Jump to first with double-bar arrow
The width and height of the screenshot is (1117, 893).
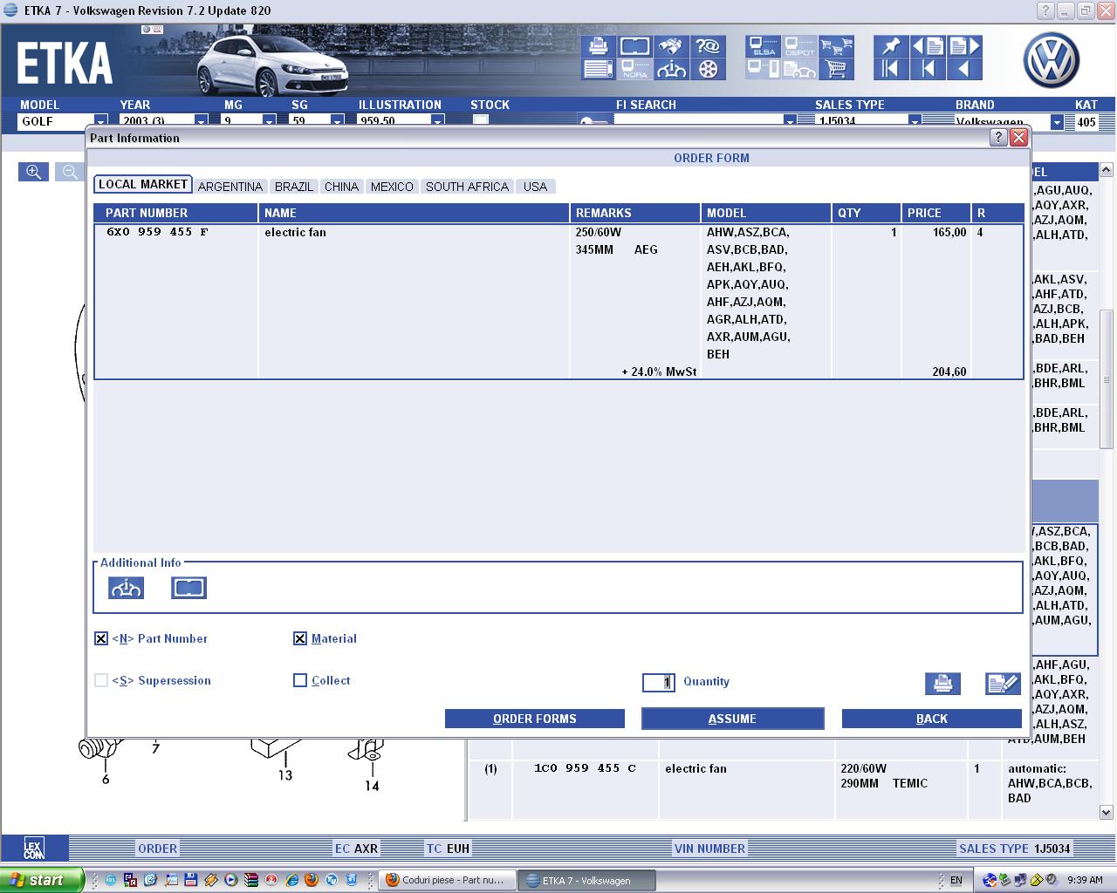point(891,69)
